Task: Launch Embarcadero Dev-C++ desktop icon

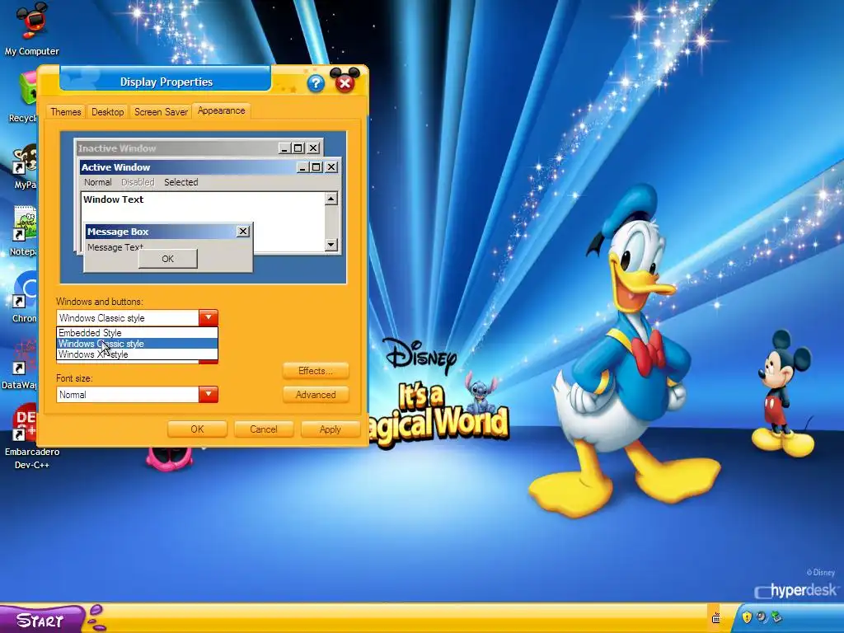Action: point(31,437)
